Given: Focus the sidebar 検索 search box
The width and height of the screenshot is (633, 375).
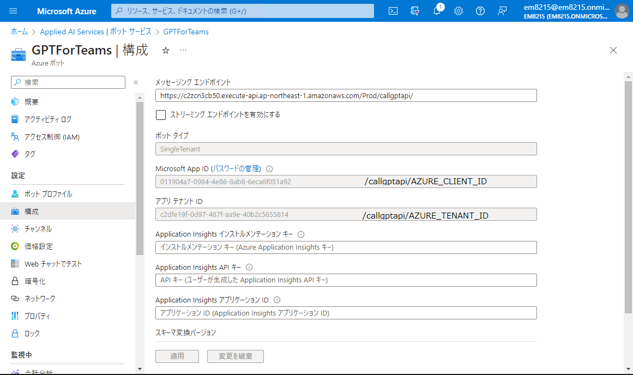Looking at the screenshot, I should point(68,82).
